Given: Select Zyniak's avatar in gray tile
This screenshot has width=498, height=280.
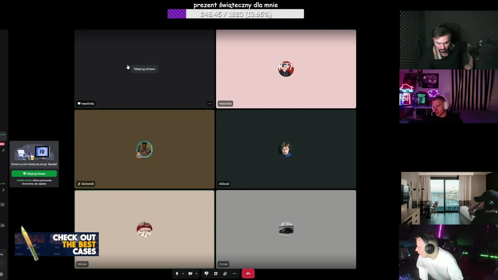Looking at the screenshot, I should coord(286,229).
